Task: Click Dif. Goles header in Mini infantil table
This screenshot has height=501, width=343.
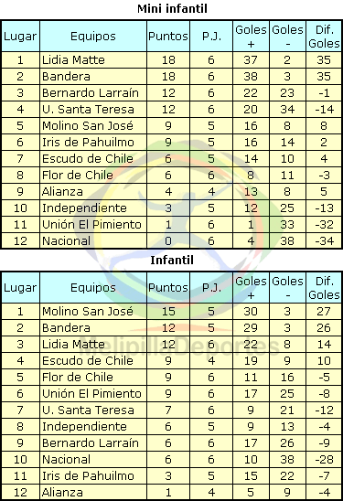Action: click(324, 37)
